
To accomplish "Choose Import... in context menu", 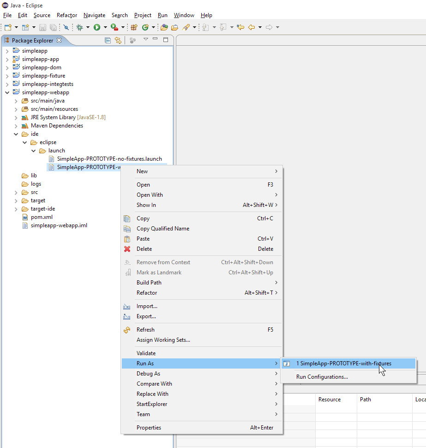I will (202, 306).
